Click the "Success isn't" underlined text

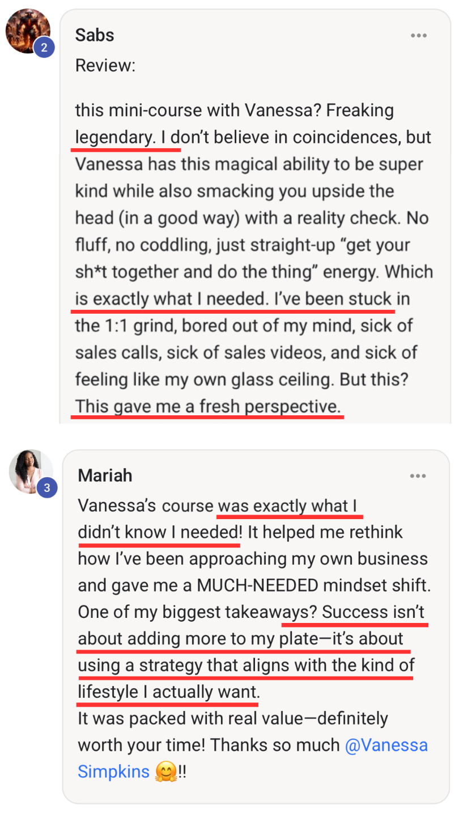click(373, 612)
